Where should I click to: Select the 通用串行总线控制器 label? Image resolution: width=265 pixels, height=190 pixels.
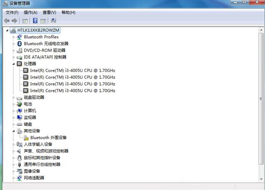pos(42,164)
